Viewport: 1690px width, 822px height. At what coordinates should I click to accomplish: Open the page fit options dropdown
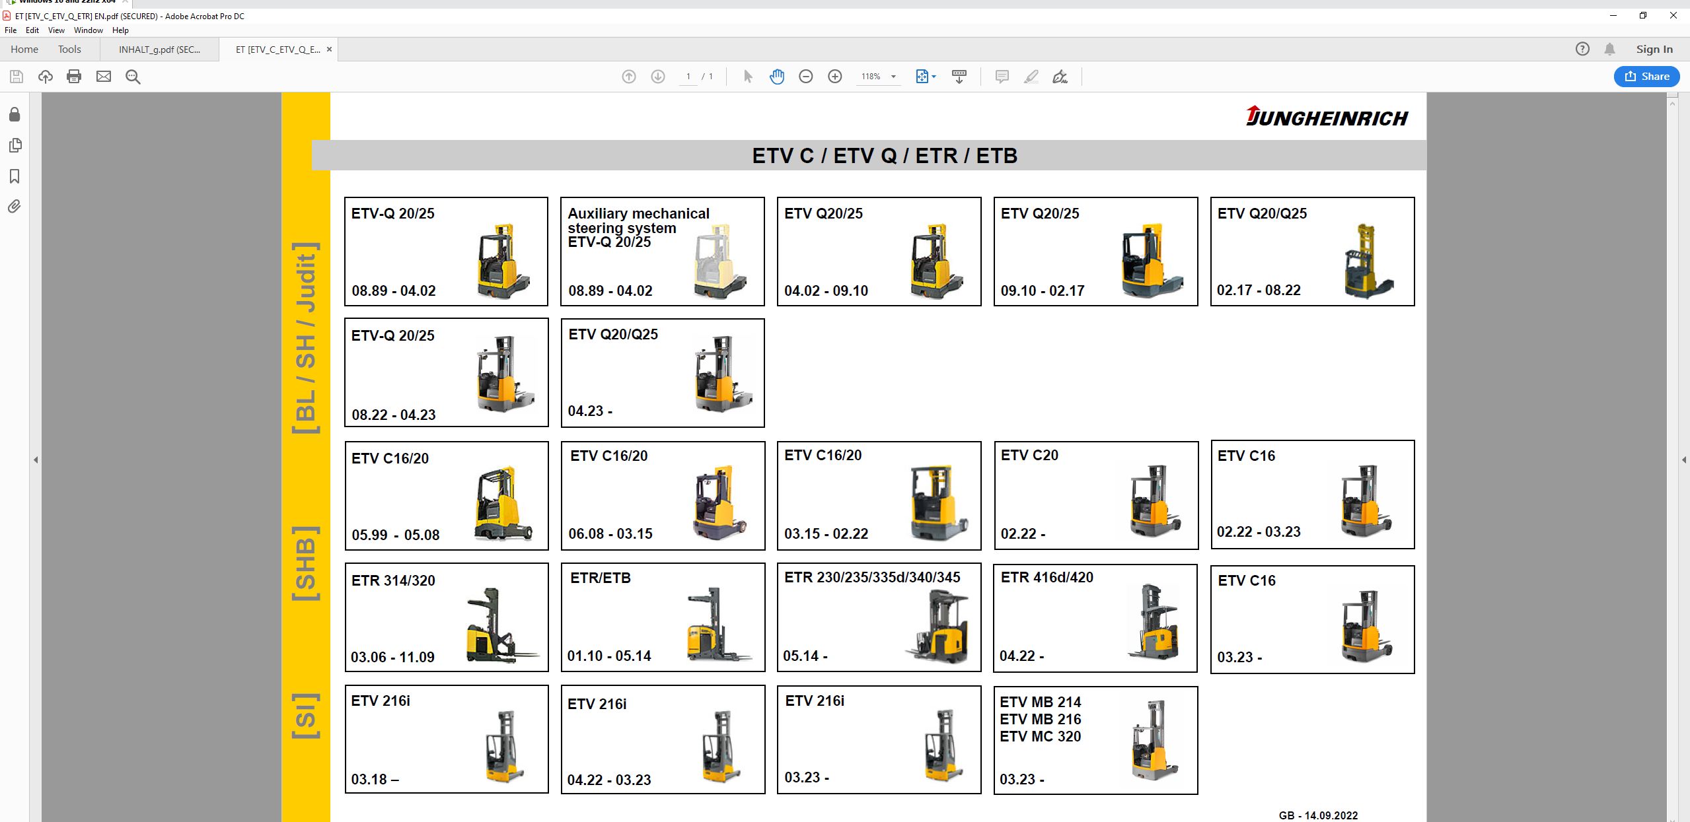(934, 77)
